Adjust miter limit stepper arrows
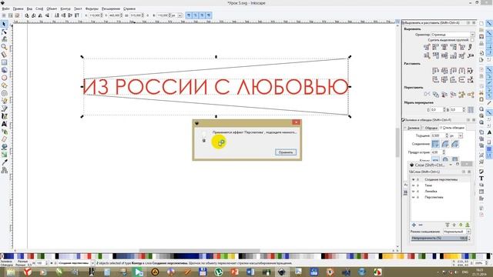The width and height of the screenshot is (493, 277). (x=444, y=152)
